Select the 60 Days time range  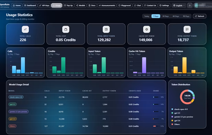point(176,16)
